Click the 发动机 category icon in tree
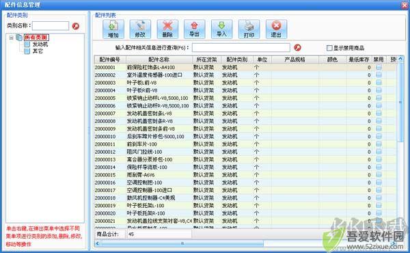The width and height of the screenshot is (410, 253). 27,44
